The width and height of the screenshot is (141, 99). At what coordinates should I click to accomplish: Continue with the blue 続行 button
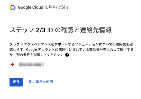pos(16,82)
